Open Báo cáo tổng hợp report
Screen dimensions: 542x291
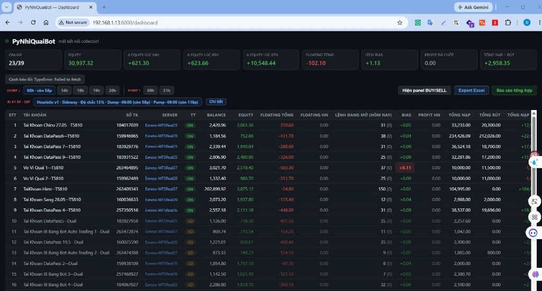[514, 90]
